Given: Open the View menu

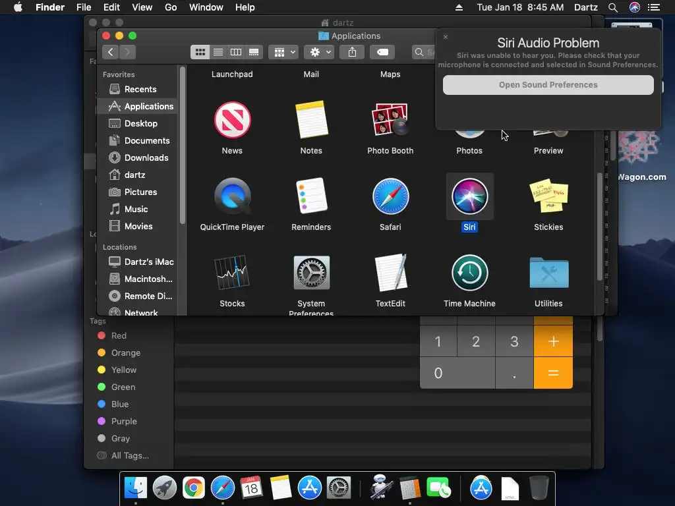Looking at the screenshot, I should pyautogui.click(x=142, y=7).
